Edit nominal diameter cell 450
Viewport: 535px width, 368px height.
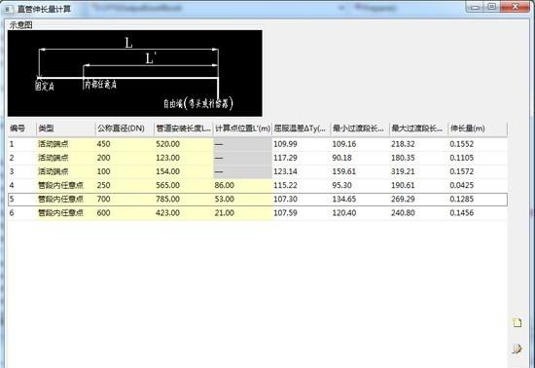125,144
